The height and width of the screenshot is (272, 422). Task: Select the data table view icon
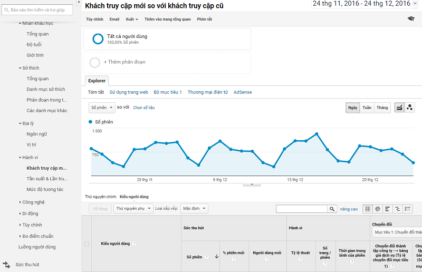coord(368,209)
